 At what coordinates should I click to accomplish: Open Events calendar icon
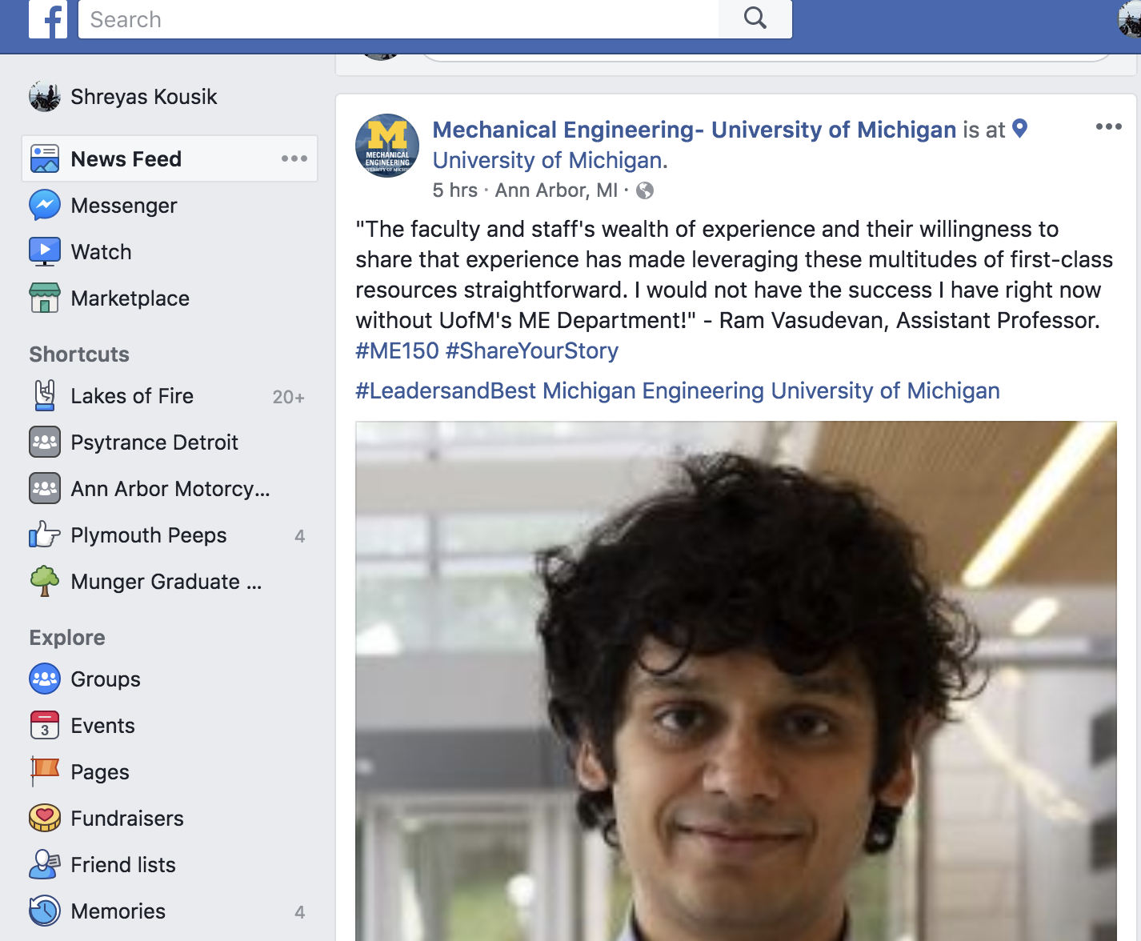coord(45,726)
